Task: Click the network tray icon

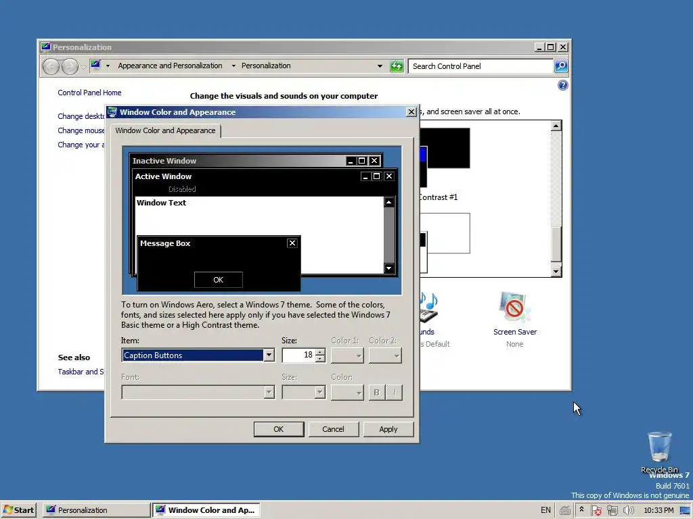Action: pos(612,510)
